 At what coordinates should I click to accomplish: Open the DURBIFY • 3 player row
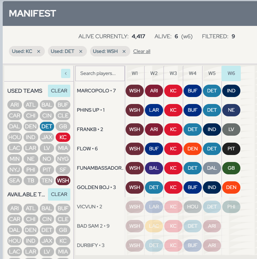tap(90, 245)
